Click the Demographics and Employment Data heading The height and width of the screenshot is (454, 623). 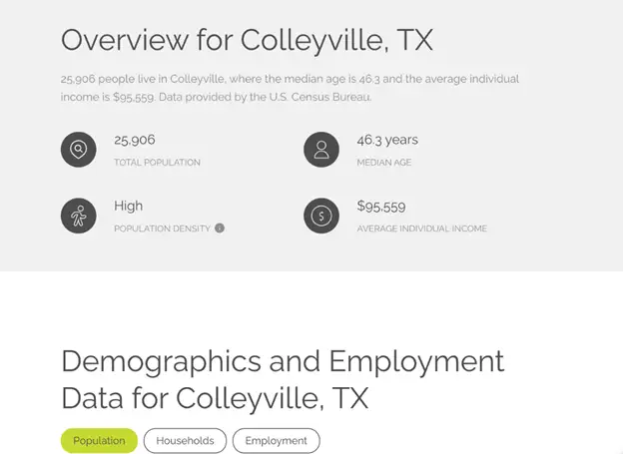point(283,379)
